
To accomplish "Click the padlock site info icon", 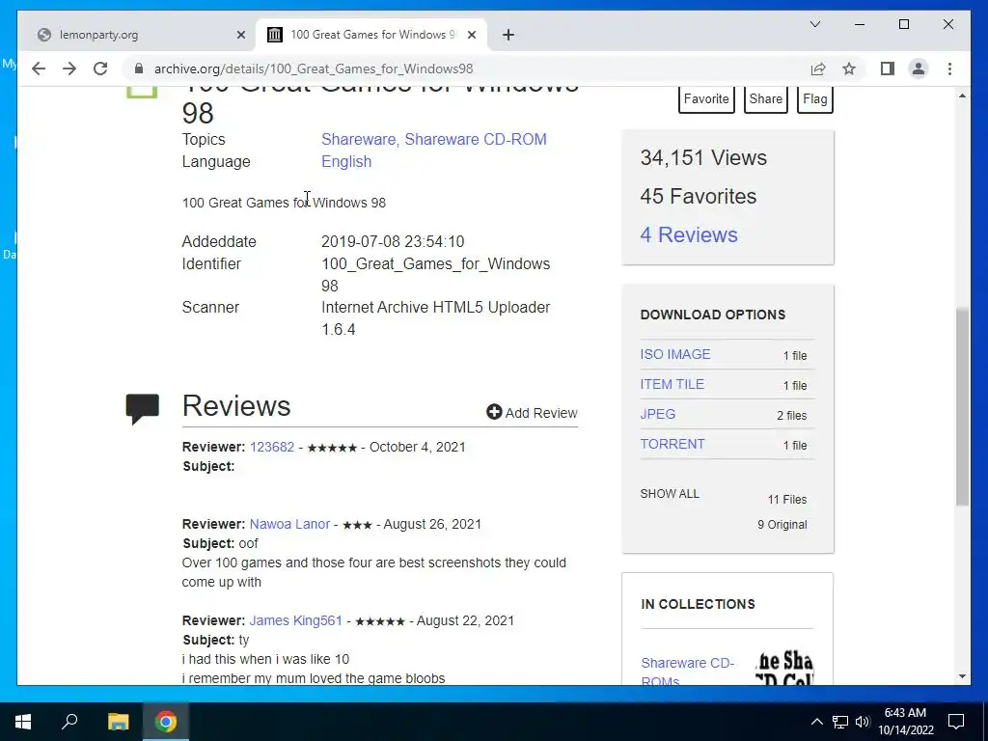I will [x=139, y=69].
